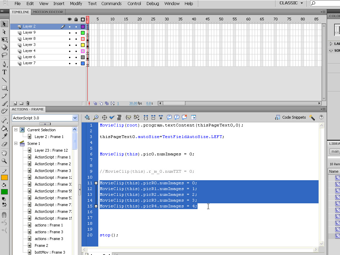340x255 pixels.
Task: Activate the Zoom magnifier tool
Action: [x=4, y=161]
